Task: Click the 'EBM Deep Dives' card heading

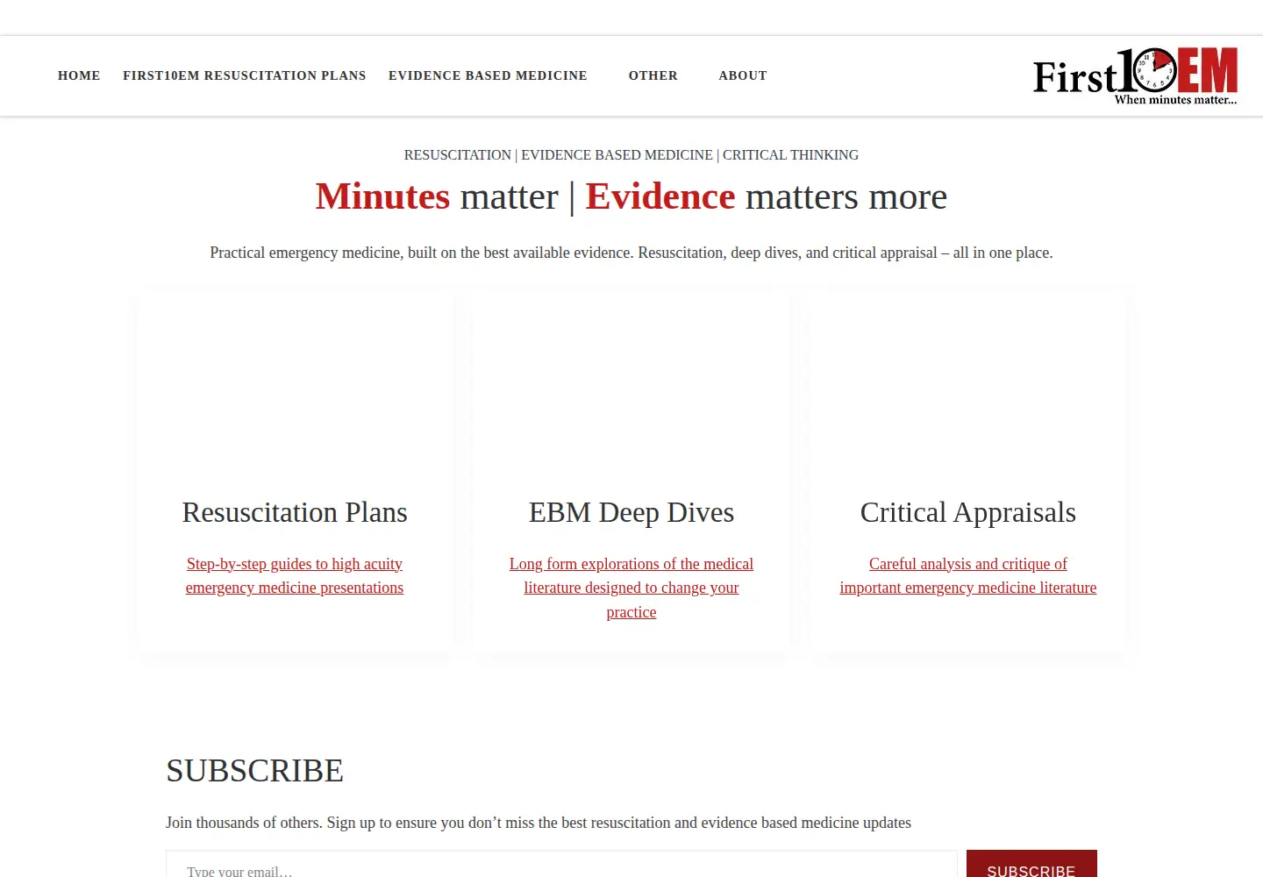Action: click(x=631, y=512)
